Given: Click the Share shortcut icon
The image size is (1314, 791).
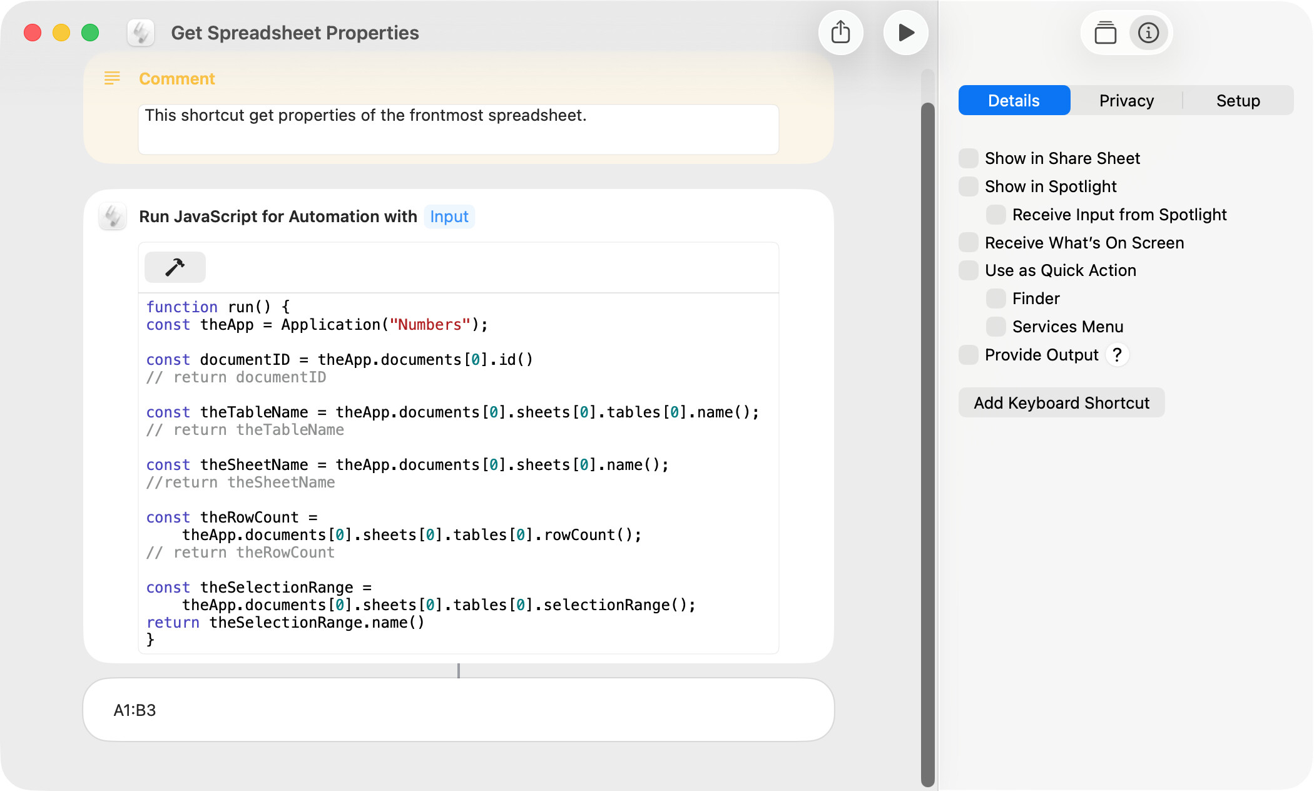Looking at the screenshot, I should point(840,33).
